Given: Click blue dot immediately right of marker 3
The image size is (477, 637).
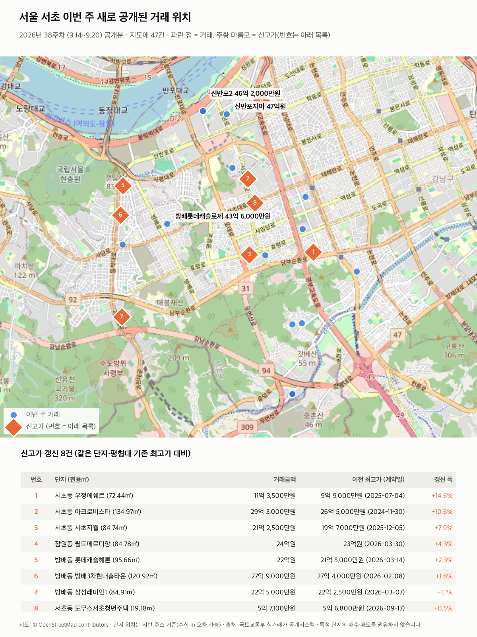Looking at the screenshot, I should coord(266,255).
